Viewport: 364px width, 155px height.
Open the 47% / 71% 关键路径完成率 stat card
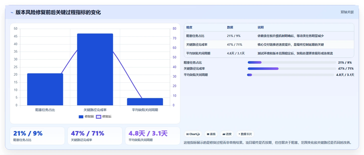pos(95,136)
